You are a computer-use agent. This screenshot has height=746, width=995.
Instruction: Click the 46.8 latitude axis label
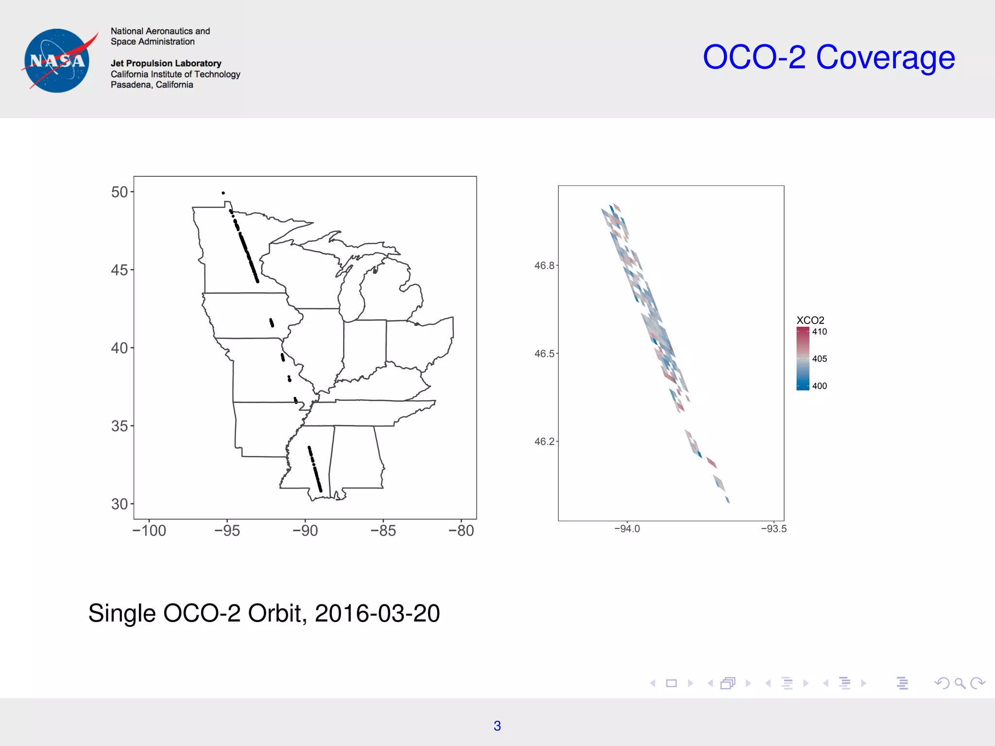545,266
